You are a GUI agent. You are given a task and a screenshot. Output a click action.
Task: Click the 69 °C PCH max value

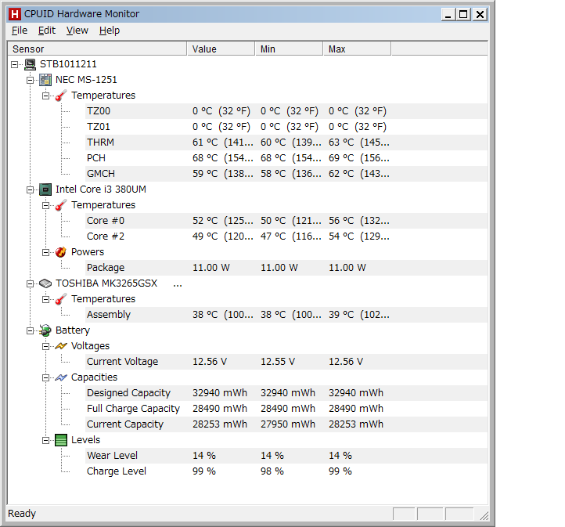click(x=359, y=158)
